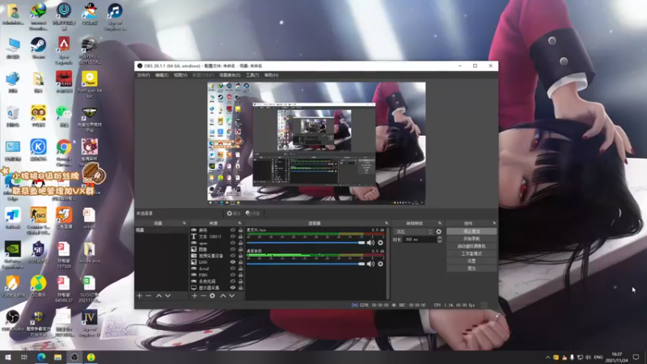Click the OBS preview canvas
Image resolution: width=647 pixels, height=364 pixels.
(x=316, y=143)
